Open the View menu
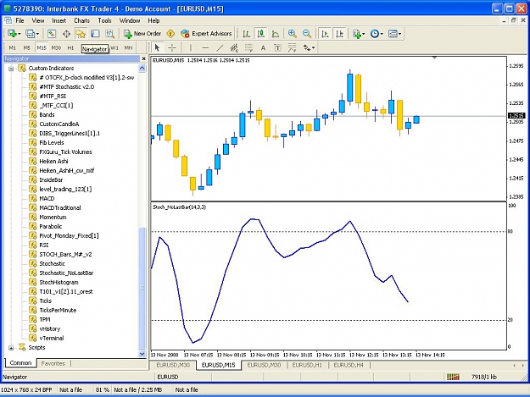The width and height of the screenshot is (530, 397). (38, 20)
